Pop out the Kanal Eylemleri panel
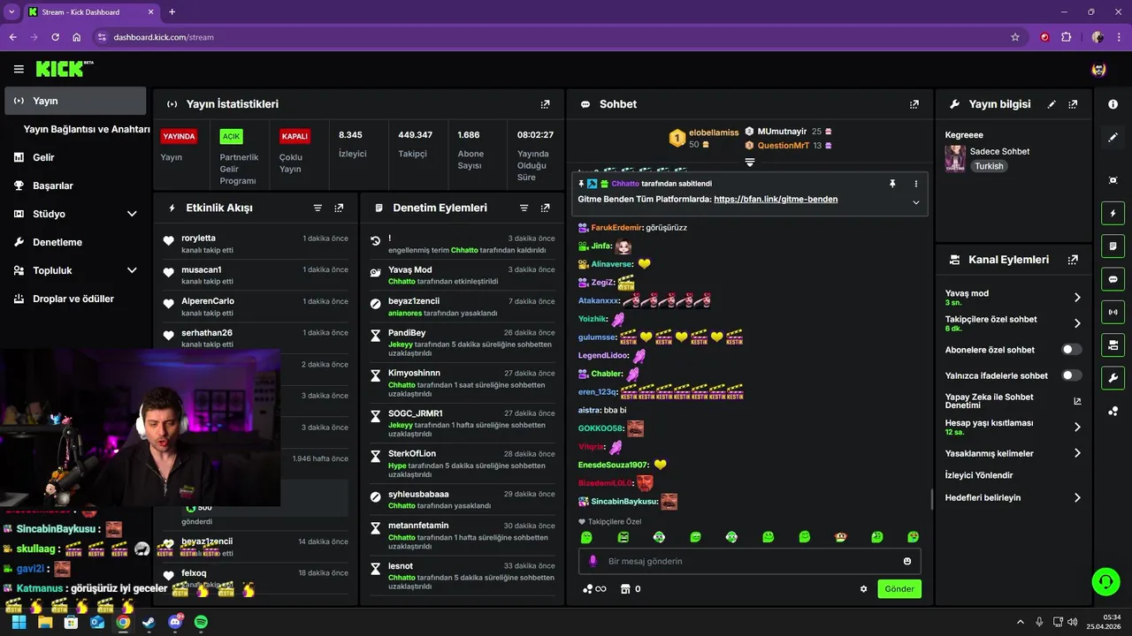 click(1073, 260)
